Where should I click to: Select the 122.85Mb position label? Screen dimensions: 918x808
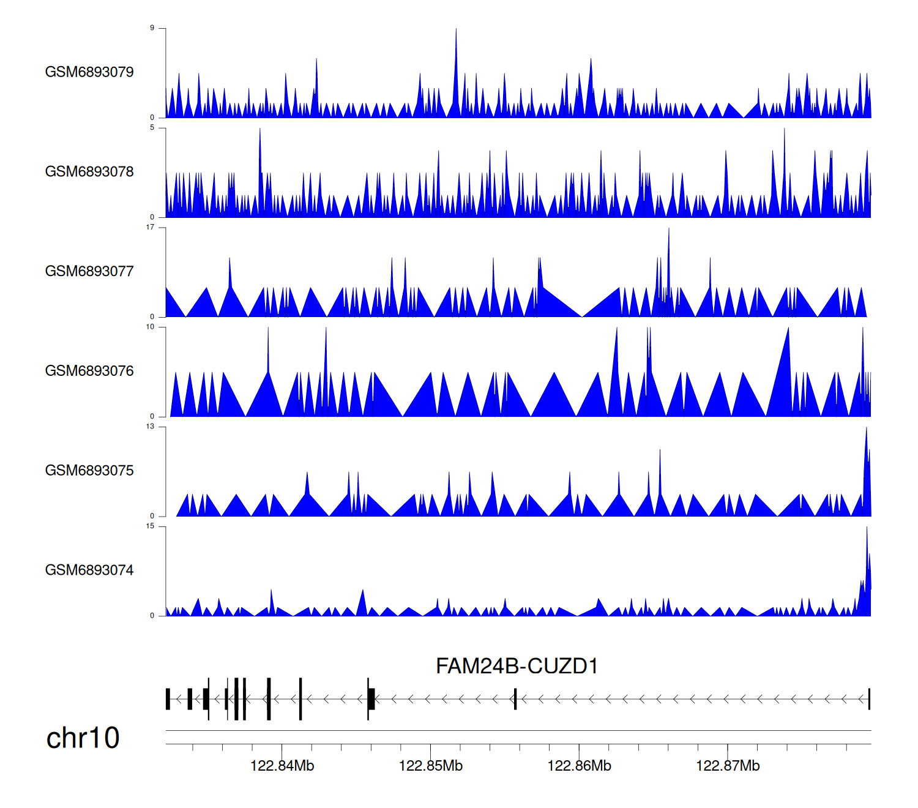[x=431, y=766]
